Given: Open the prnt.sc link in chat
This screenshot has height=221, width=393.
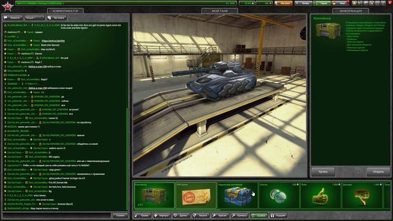Looking at the screenshot, I should click(x=53, y=41).
